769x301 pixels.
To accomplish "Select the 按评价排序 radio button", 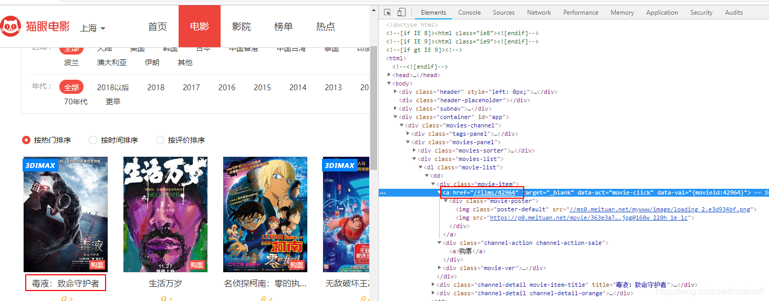I will [160, 140].
